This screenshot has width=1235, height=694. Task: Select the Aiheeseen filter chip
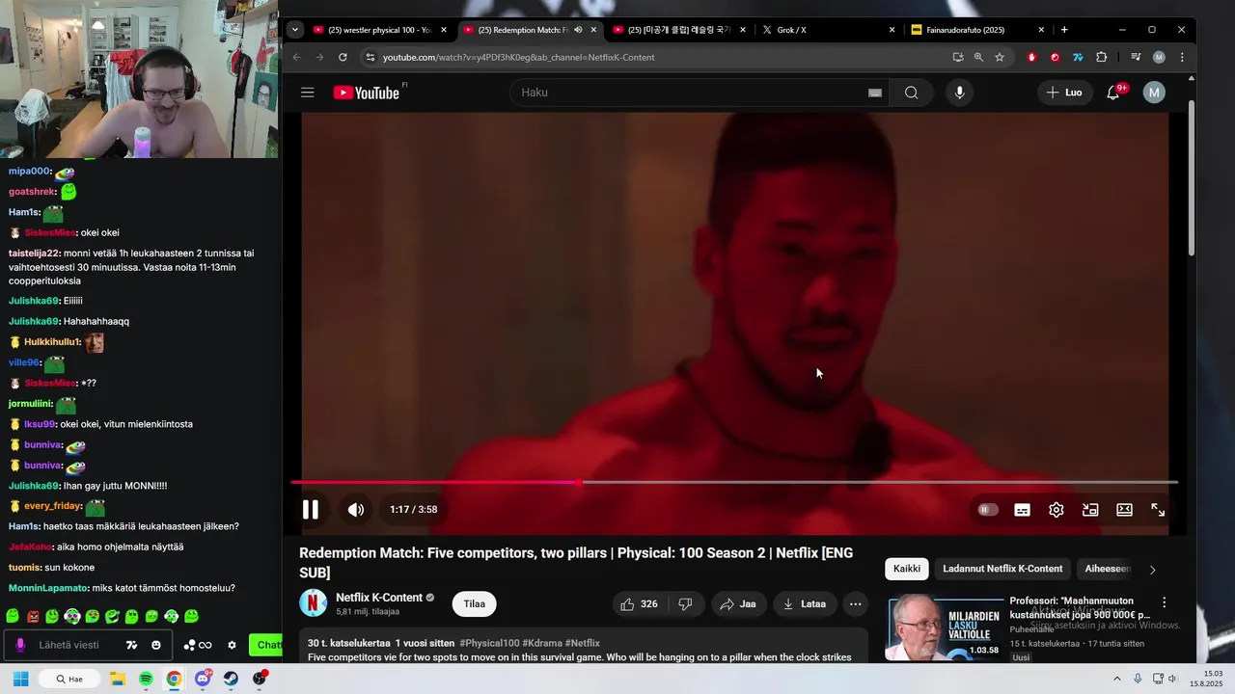coord(1108,569)
